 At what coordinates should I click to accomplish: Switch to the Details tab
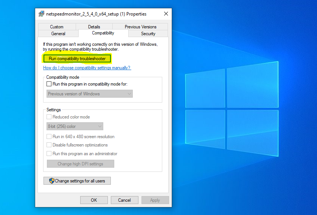[x=94, y=27]
